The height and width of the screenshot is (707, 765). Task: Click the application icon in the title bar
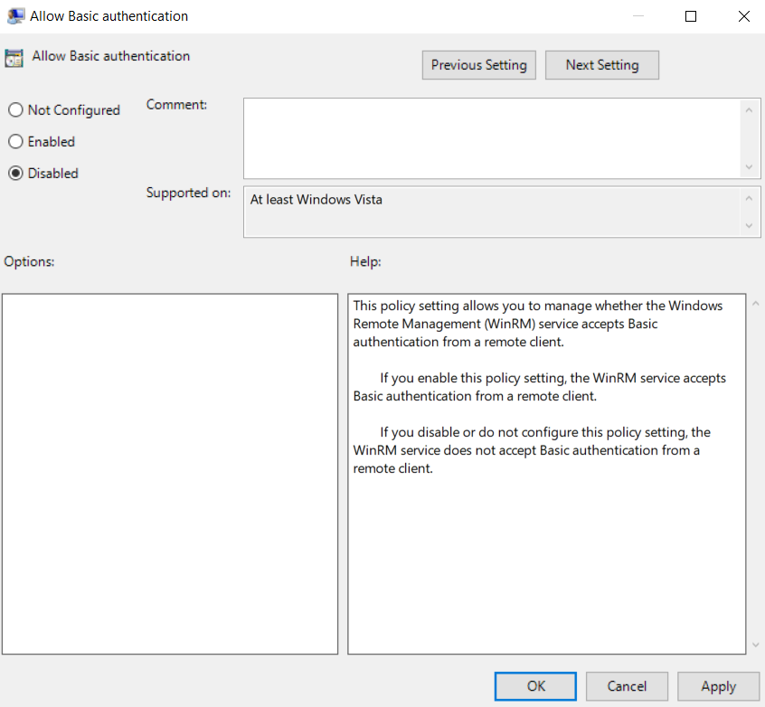(14, 15)
